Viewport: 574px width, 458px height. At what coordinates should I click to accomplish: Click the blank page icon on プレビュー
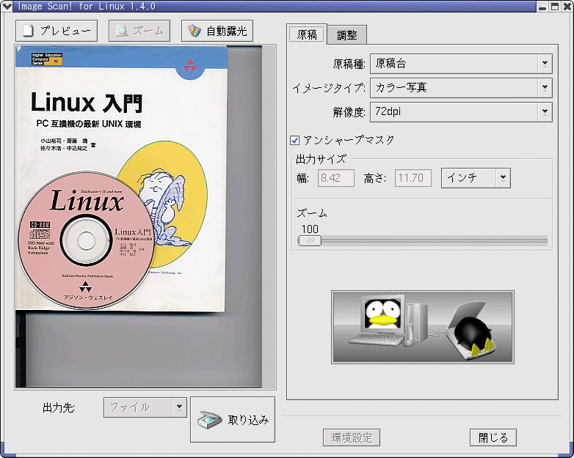pos(28,31)
